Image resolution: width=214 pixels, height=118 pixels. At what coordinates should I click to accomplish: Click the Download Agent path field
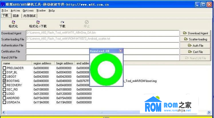click(x=102, y=33)
